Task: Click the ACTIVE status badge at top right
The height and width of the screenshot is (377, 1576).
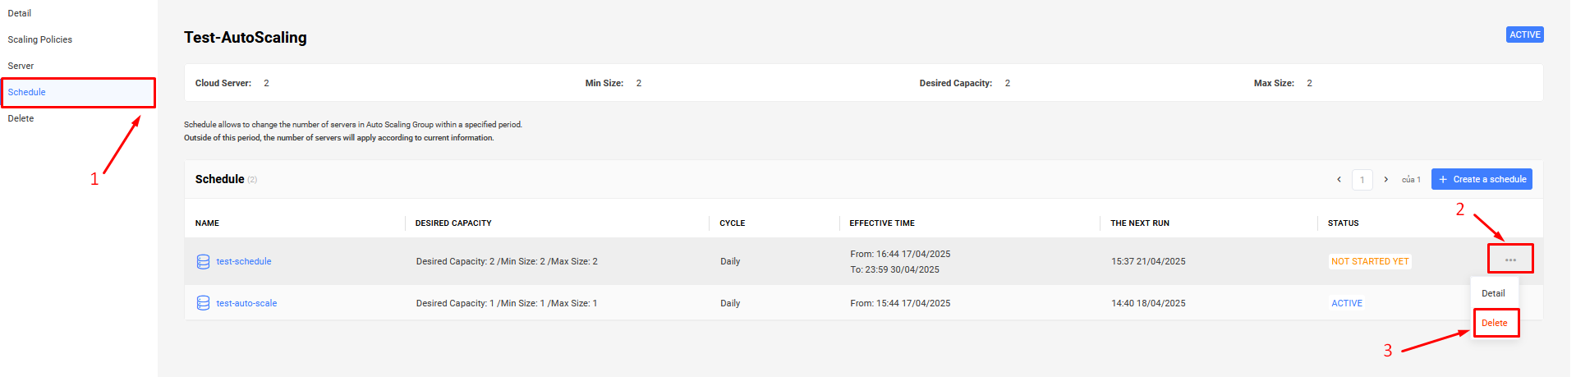Action: point(1525,34)
